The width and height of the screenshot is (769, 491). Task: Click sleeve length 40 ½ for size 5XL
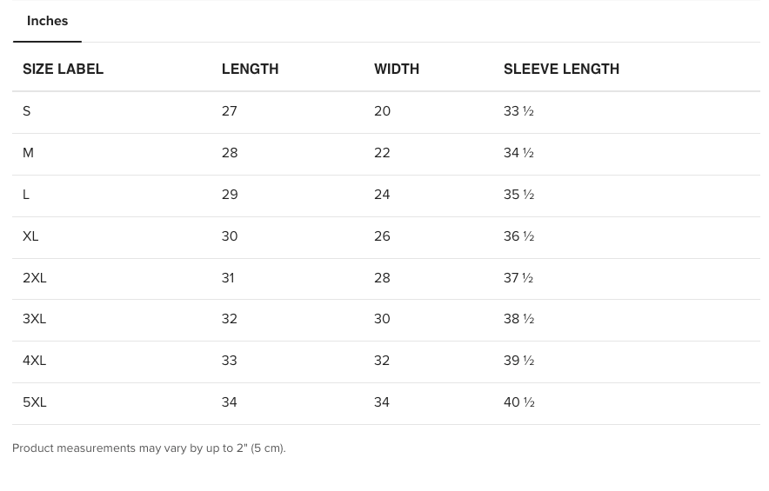click(518, 402)
